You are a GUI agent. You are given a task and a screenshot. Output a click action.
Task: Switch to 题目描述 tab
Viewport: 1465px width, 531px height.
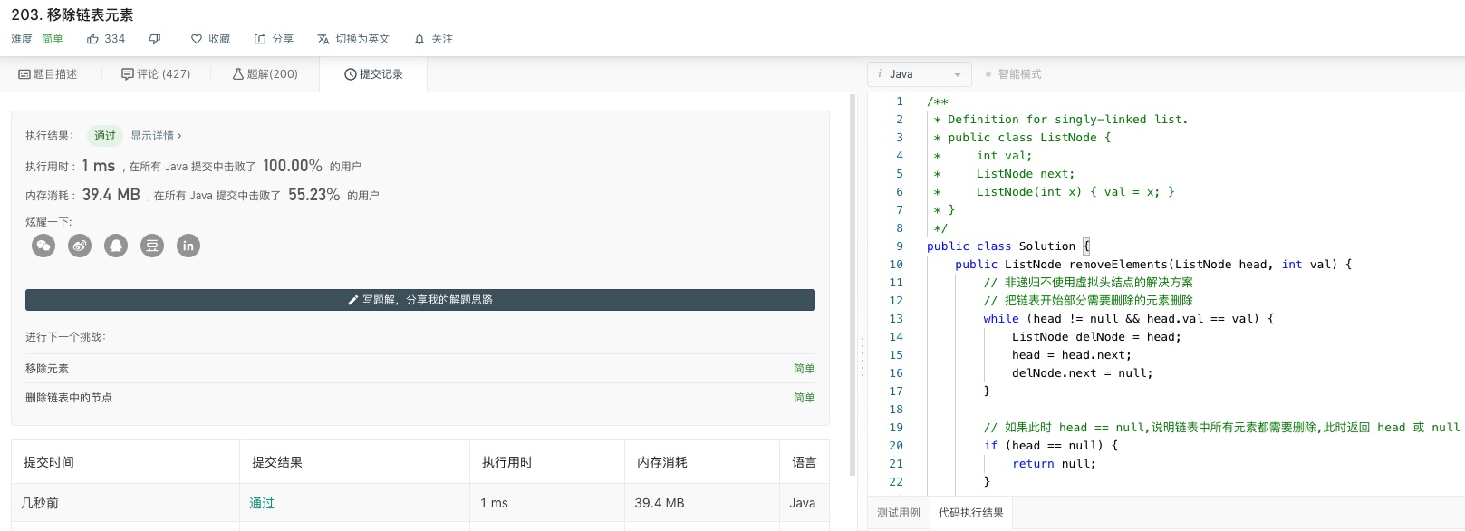48,74
